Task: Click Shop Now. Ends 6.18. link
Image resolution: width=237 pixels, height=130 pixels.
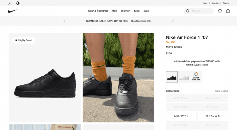Action: click(141, 21)
